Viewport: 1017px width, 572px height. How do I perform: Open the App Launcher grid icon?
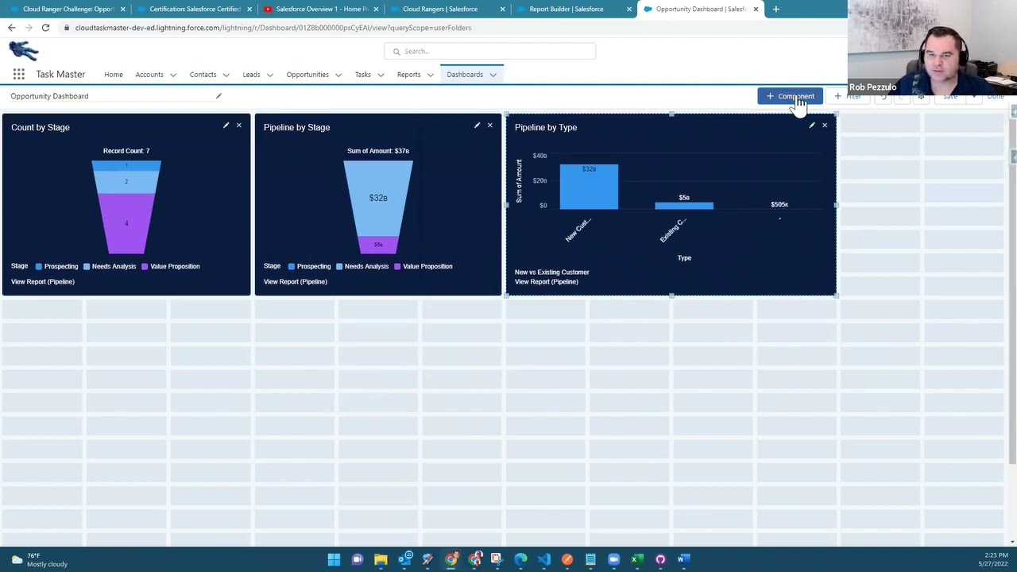[18, 75]
